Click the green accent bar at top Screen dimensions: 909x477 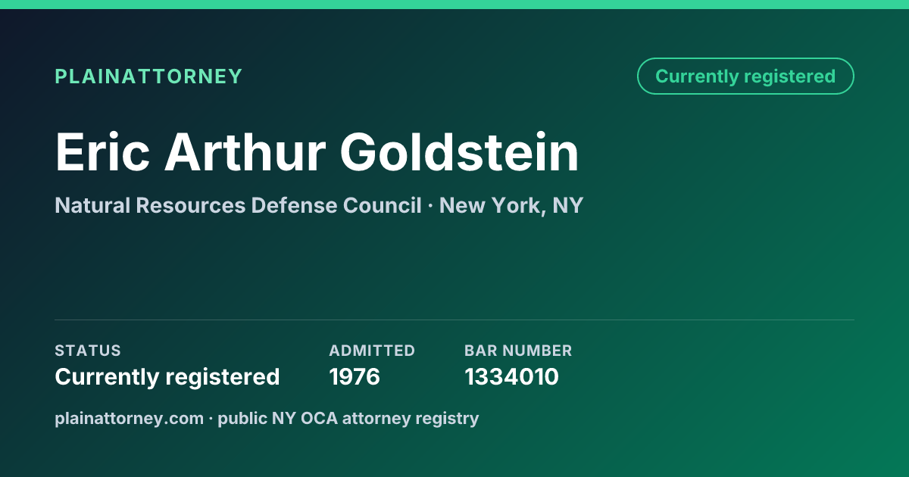point(454,5)
